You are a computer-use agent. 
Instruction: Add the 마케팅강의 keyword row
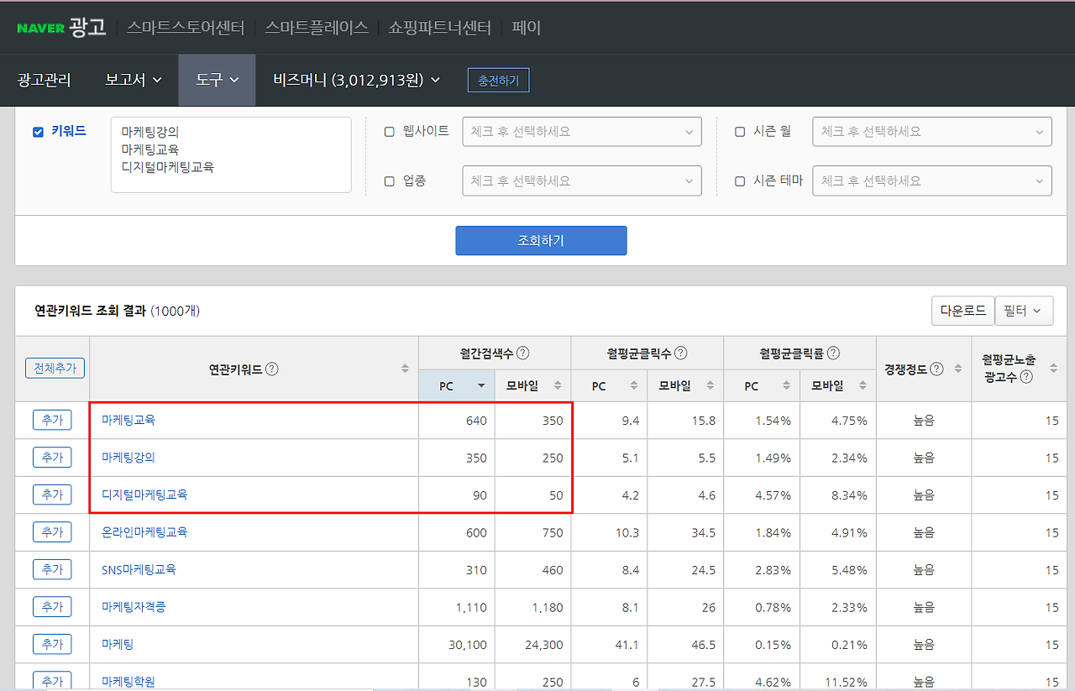pos(52,458)
